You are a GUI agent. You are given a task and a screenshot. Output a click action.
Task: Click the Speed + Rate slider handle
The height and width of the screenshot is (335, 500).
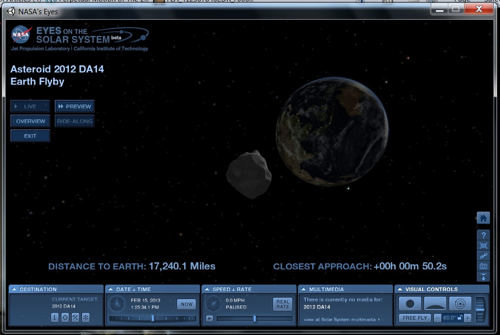click(254, 318)
